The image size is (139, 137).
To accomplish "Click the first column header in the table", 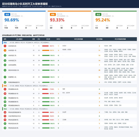I will (5, 39).
